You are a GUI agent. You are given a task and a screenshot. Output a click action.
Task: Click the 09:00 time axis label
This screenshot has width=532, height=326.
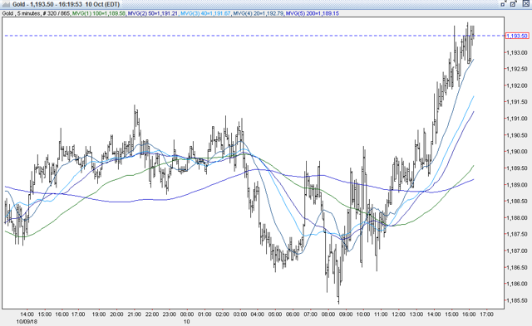(x=346, y=314)
